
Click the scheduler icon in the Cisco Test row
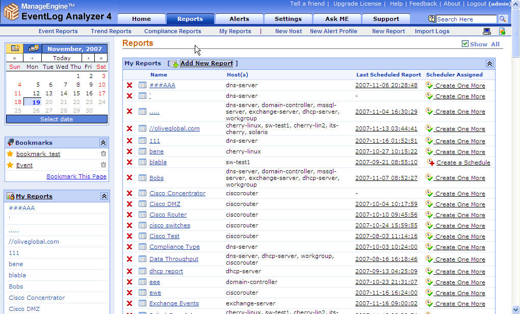429,235
